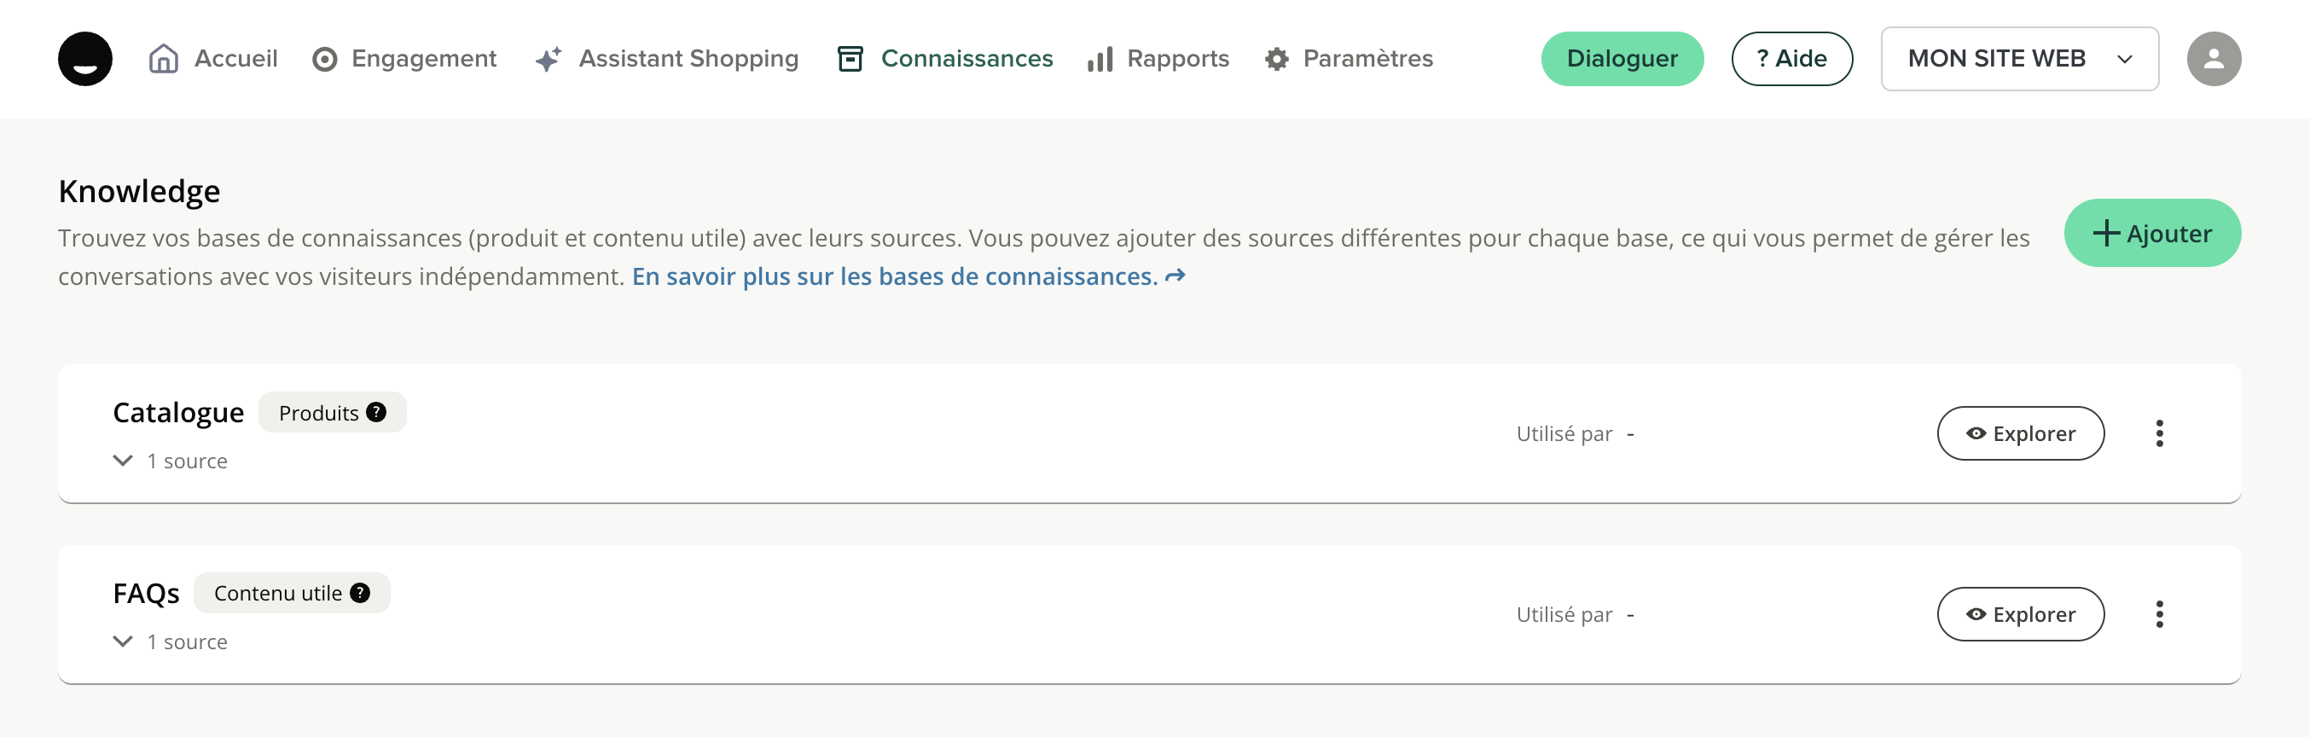This screenshot has width=2310, height=737.
Task: Switch to the Rapports section
Action: point(1158,59)
